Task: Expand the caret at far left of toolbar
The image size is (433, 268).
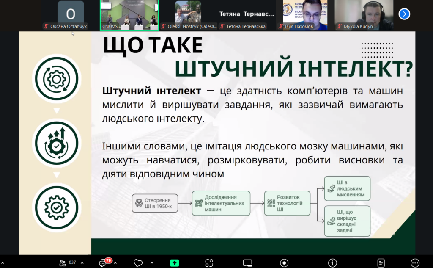Action: pyautogui.click(x=2, y=263)
